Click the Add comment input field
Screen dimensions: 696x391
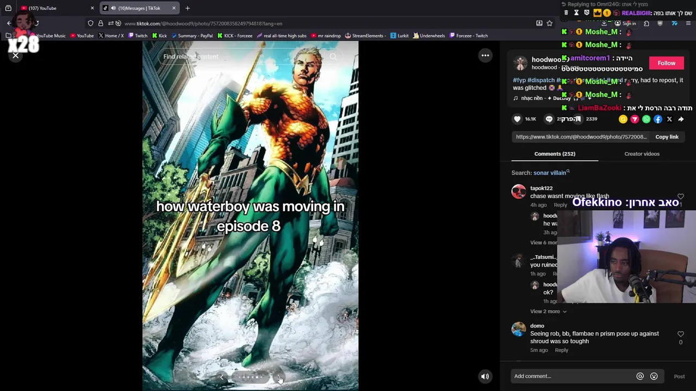(573, 376)
